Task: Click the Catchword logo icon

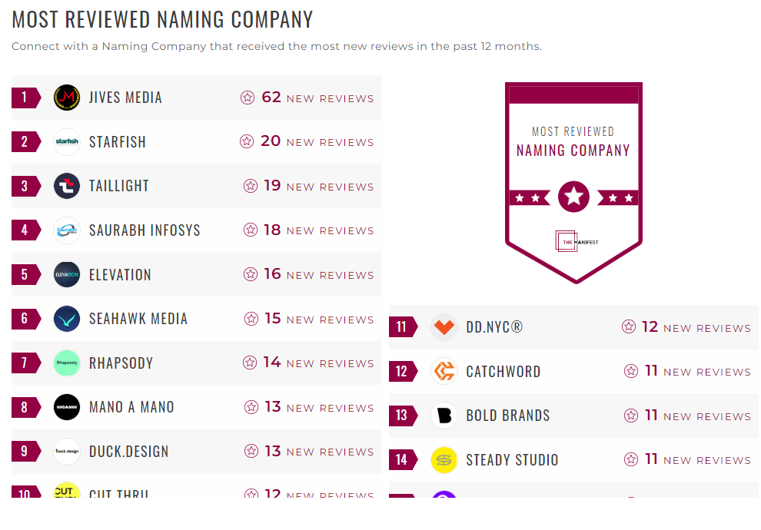Action: (444, 372)
